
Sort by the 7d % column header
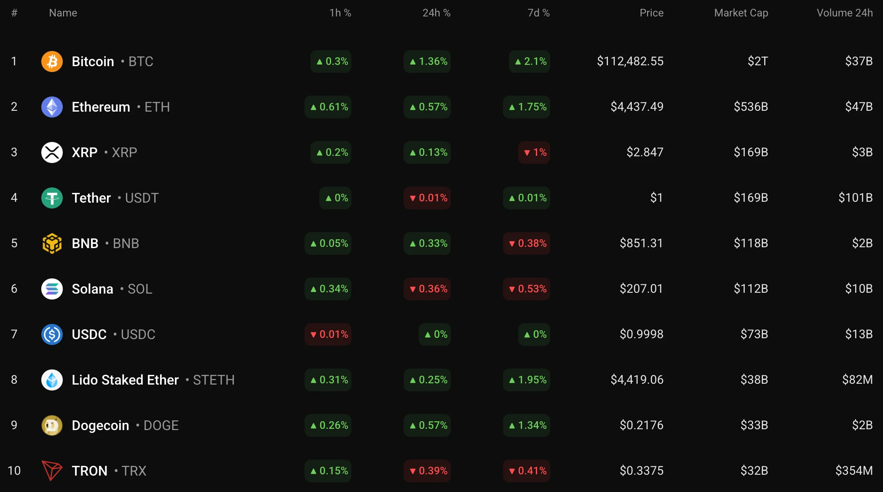click(x=538, y=13)
